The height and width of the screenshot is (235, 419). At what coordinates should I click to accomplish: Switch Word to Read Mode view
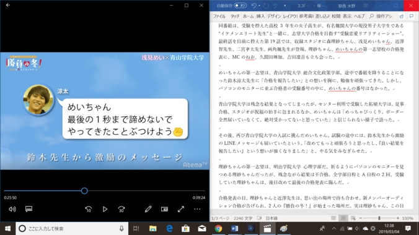point(333,218)
